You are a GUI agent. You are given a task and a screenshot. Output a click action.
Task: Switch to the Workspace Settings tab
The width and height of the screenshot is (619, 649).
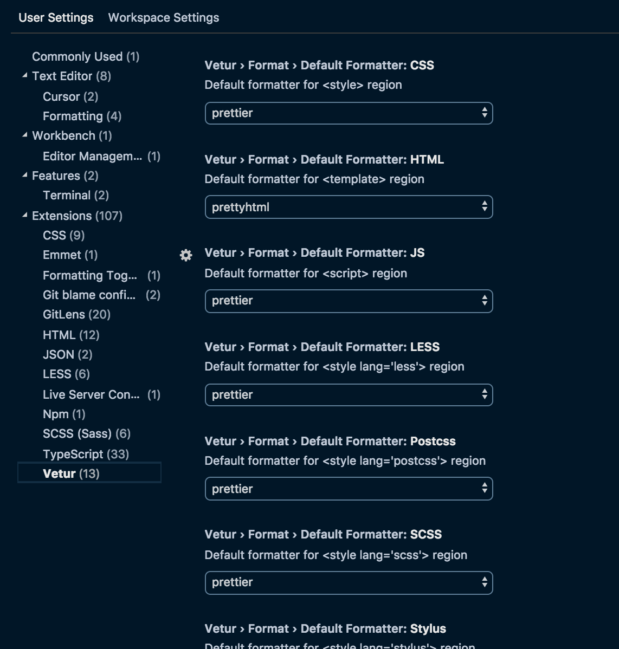(x=164, y=18)
